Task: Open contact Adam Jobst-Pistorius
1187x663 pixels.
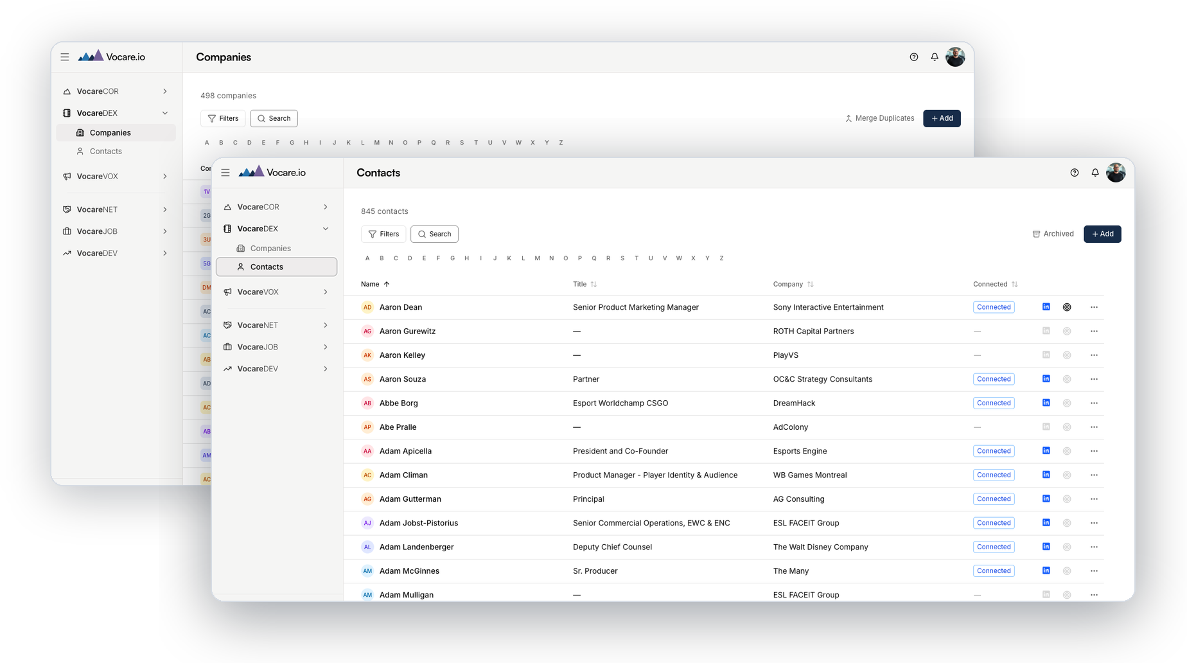Action: coord(419,523)
